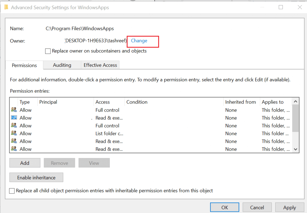Check Replace all child object permission entries
Image resolution: width=307 pixels, height=213 pixels.
click(12, 191)
